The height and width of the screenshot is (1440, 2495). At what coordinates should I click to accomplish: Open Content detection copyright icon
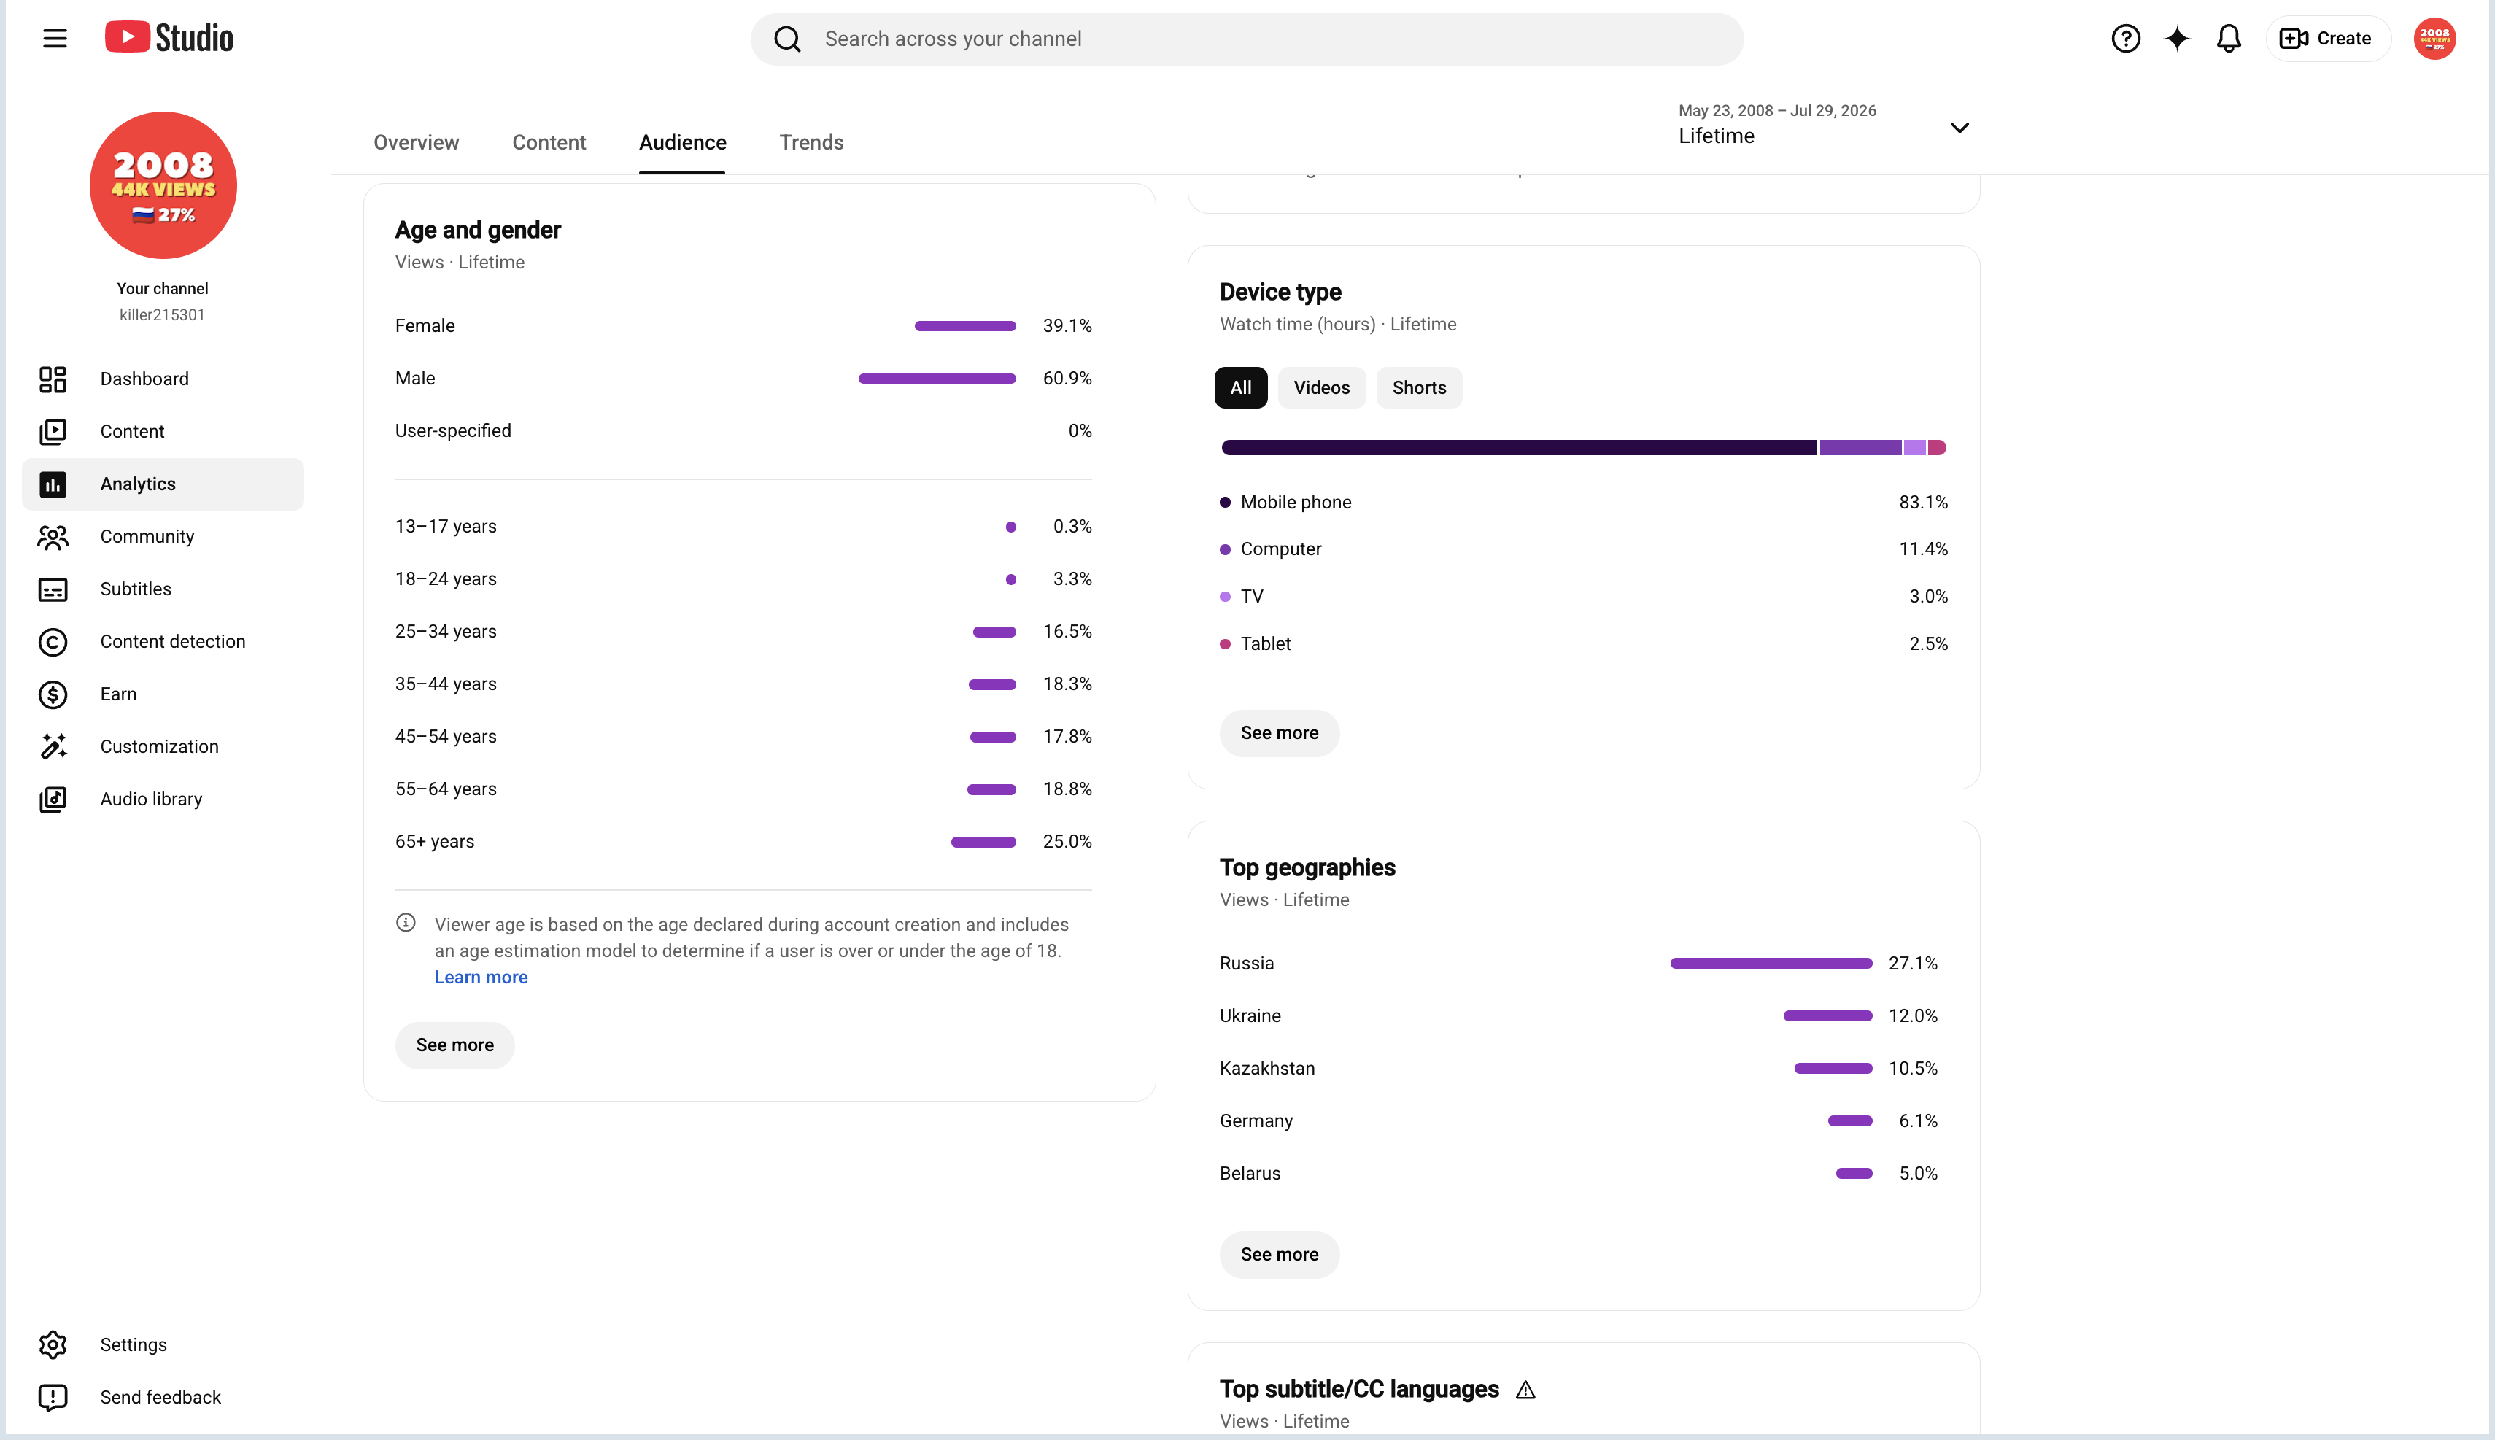53,642
